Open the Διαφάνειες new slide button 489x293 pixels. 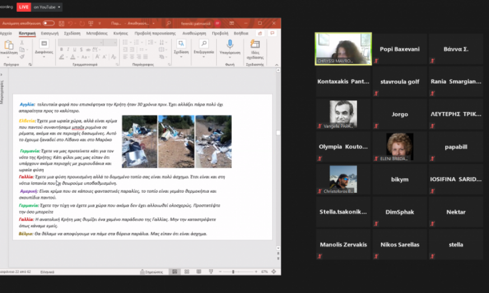coord(44,48)
